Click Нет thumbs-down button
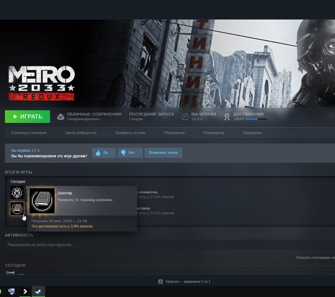Image resolution: width=335 pixels, height=297 pixels. (x=130, y=153)
